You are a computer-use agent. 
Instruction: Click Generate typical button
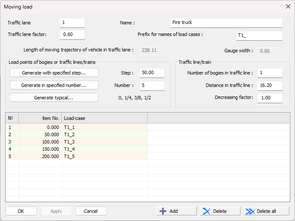(54, 98)
